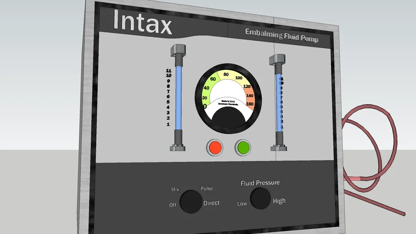Select the Pulse mode label
Viewport: 416px width, 234px height.
[207, 189]
